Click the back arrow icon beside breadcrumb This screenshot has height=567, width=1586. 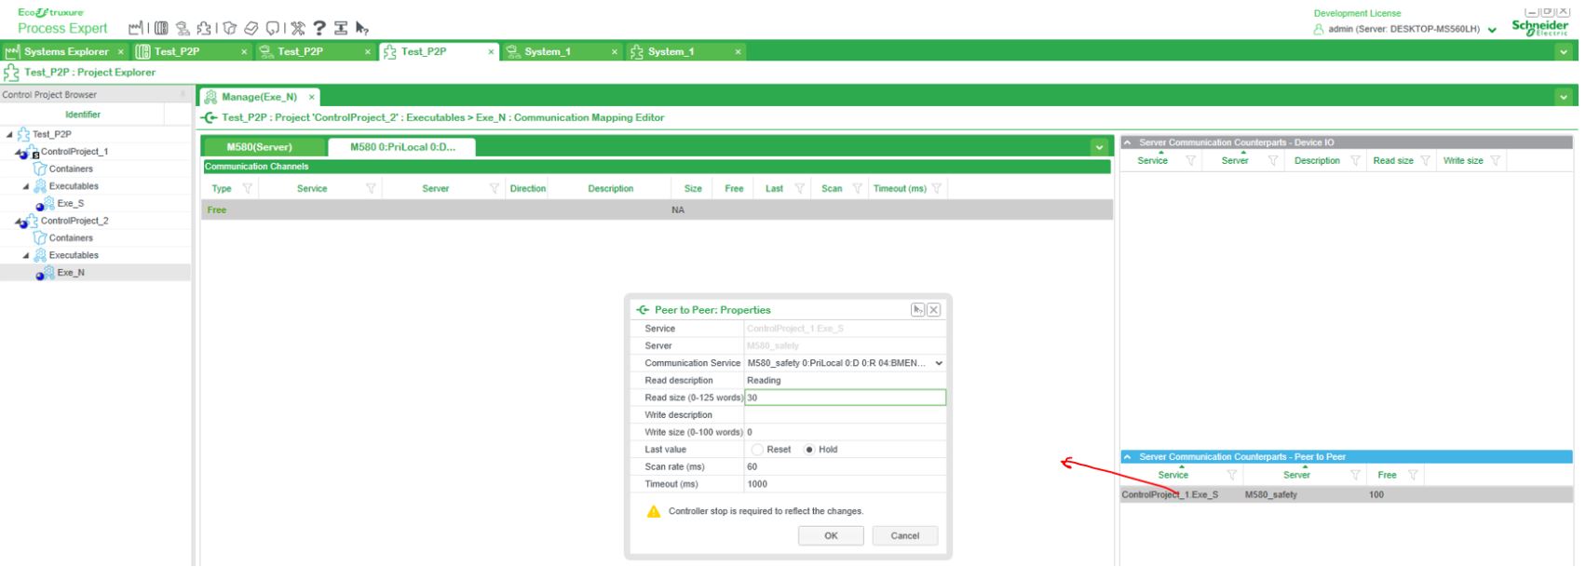click(x=210, y=117)
